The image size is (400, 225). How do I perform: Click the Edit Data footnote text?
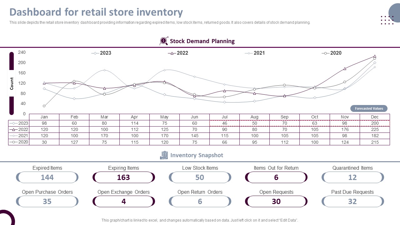click(x=200, y=220)
